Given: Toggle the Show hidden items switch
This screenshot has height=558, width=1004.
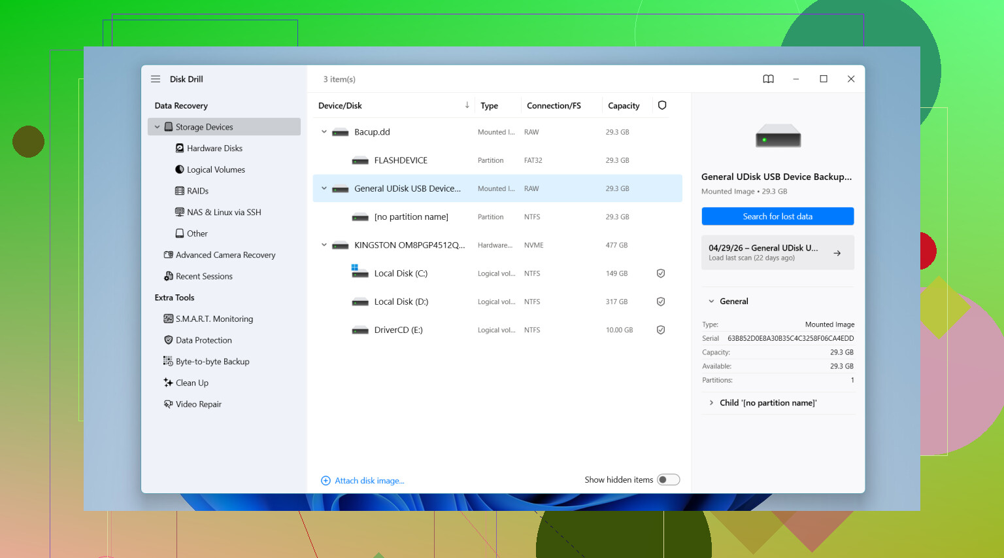Looking at the screenshot, I should (669, 480).
